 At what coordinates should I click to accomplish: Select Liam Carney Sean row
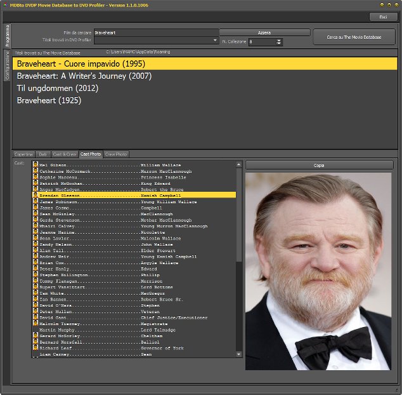(134, 354)
